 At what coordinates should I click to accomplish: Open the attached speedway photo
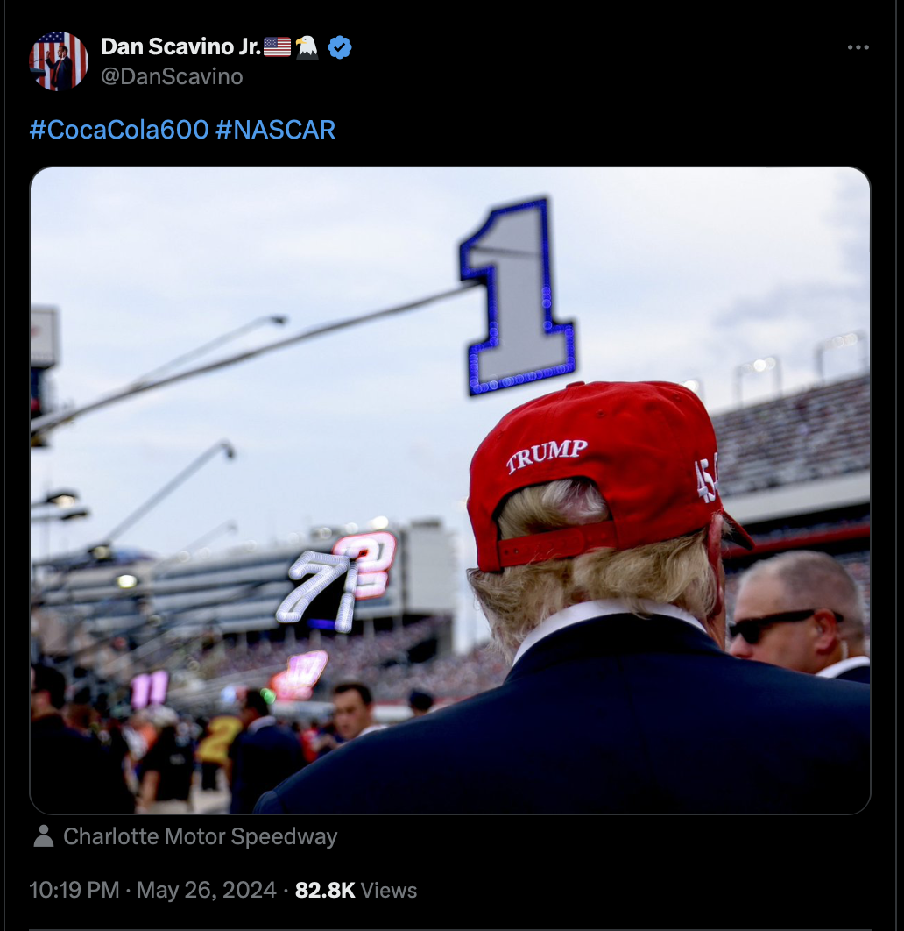450,490
